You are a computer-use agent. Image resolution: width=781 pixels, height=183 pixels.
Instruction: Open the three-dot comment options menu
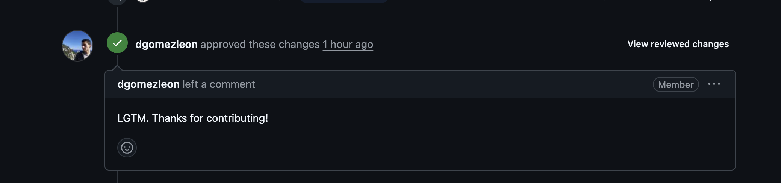[x=714, y=84]
